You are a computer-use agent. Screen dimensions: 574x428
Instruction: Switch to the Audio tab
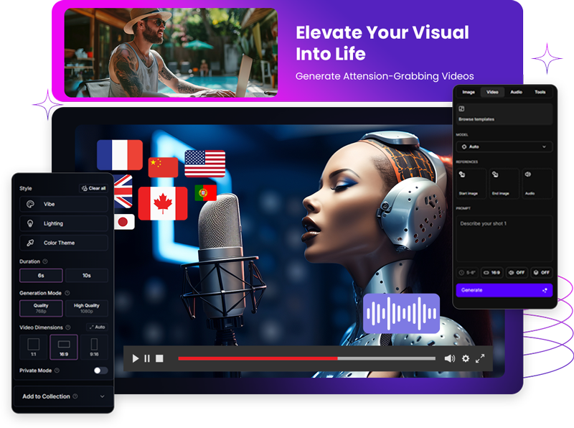[x=516, y=92]
